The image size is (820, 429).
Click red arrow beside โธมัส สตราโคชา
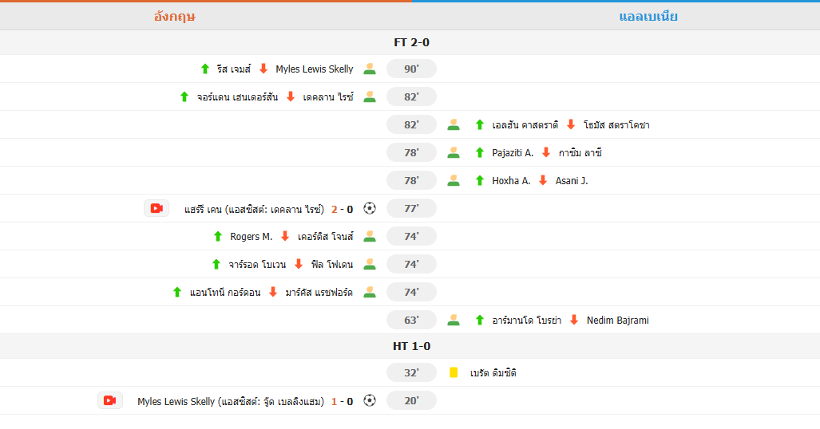pyautogui.click(x=571, y=125)
